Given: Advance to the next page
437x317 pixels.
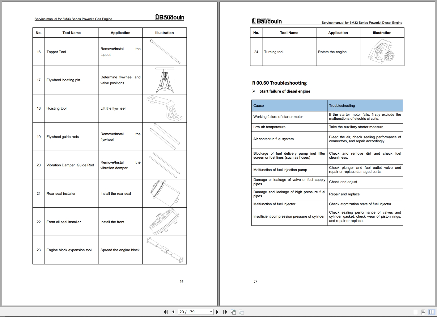Looking at the screenshot, I should (218, 312).
